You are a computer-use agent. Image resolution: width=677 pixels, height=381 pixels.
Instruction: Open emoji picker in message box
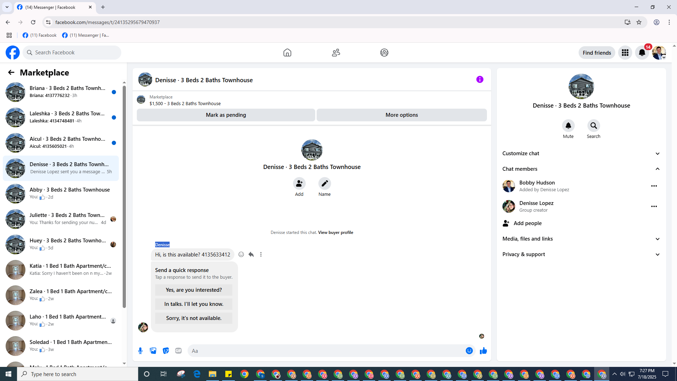[469, 351]
